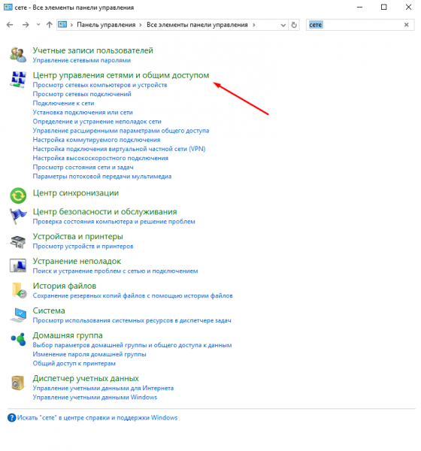This screenshot has height=451, width=421.
Task: Click Сохранение резервных копий файлов link
Action: pyautogui.click(x=132, y=296)
